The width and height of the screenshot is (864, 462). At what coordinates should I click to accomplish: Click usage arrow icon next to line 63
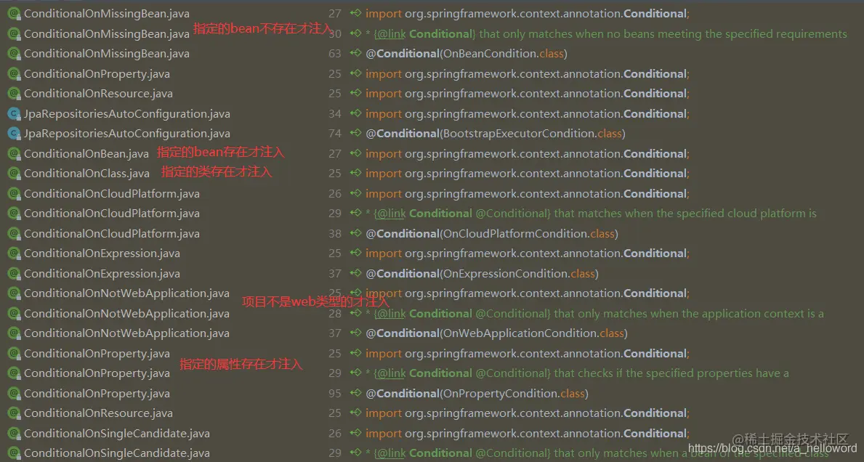click(356, 54)
